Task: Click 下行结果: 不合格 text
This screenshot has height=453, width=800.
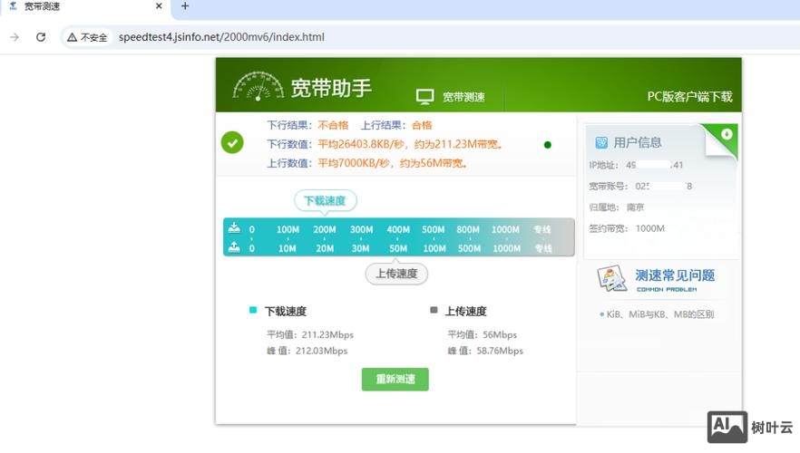Action: (307, 125)
